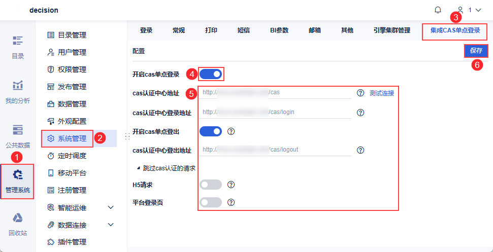Viewport: 493px width, 252px height.
Task: Click help icon beside cas认证中心地址
Action: [360, 93]
